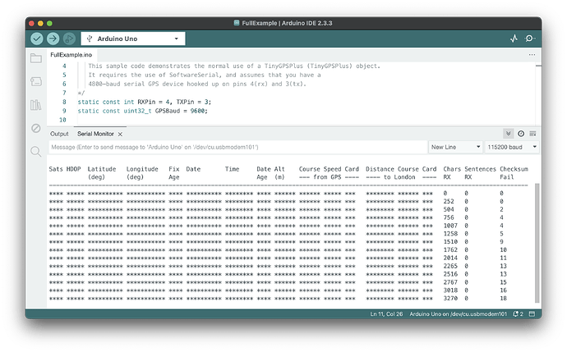
Task: Click code line 9 GPSBaud = 9600
Action: [x=142, y=111]
